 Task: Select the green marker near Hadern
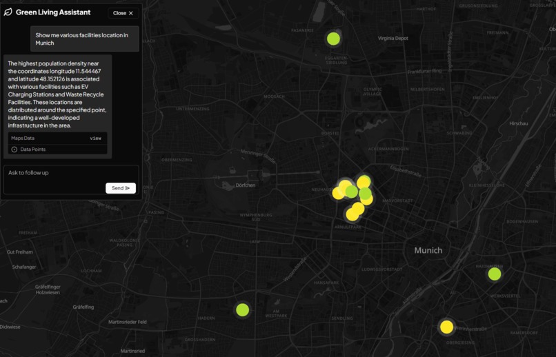tap(243, 310)
